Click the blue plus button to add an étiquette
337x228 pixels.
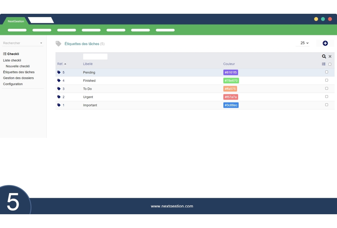(x=325, y=43)
